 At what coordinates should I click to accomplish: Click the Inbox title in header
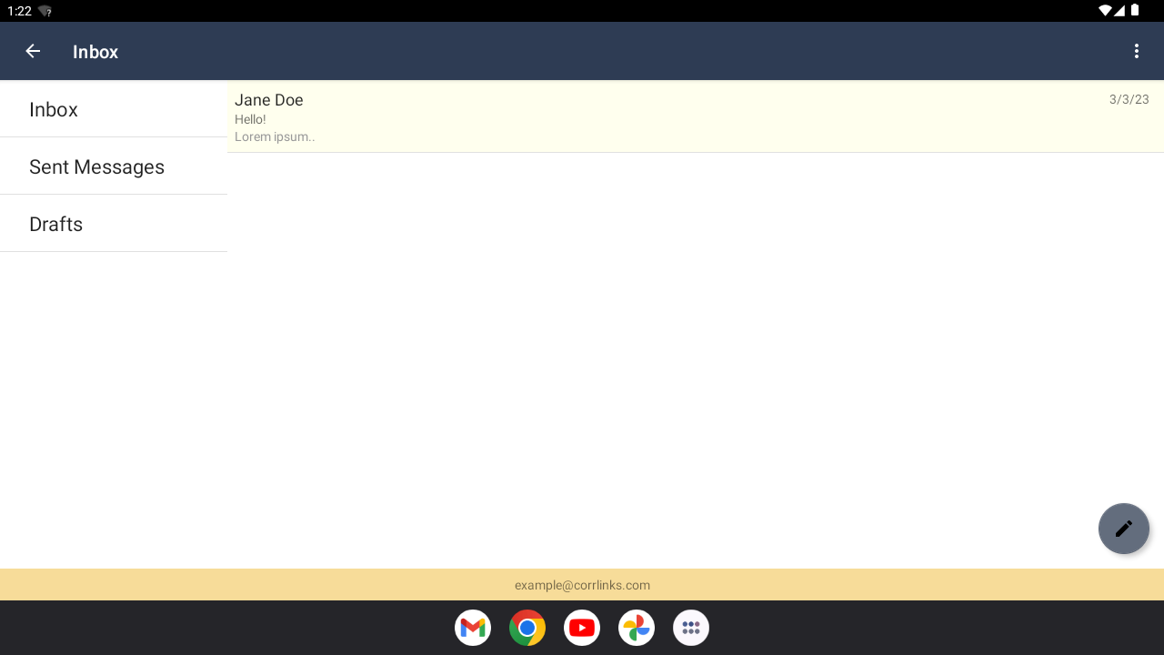[x=95, y=52]
